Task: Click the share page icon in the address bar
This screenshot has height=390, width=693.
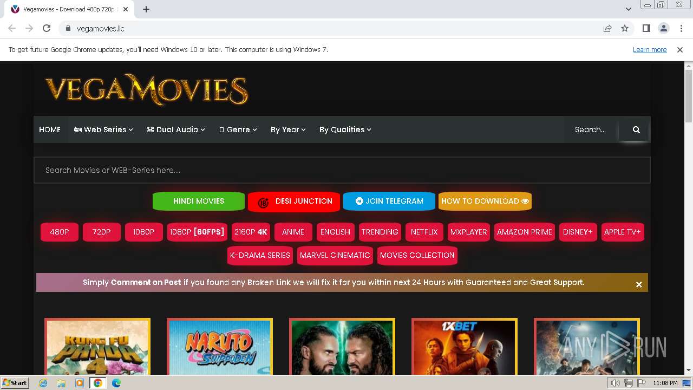Action: (x=607, y=28)
